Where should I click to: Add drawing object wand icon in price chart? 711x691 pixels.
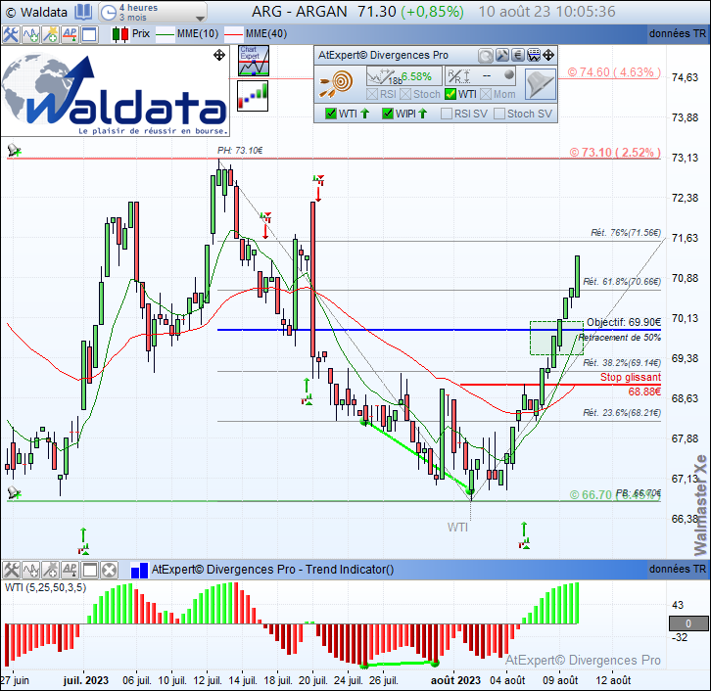click(x=50, y=34)
